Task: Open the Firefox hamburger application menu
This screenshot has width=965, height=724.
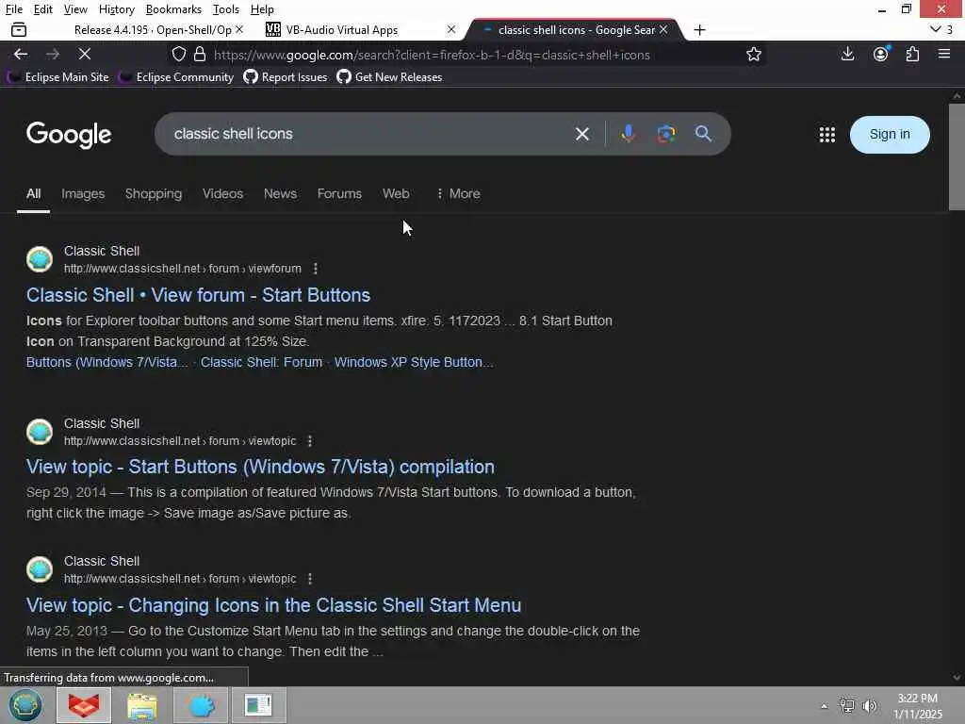Action: (x=944, y=54)
